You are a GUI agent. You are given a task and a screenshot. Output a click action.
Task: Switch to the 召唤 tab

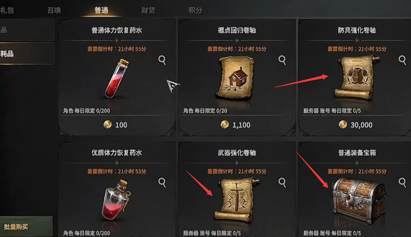tap(54, 10)
